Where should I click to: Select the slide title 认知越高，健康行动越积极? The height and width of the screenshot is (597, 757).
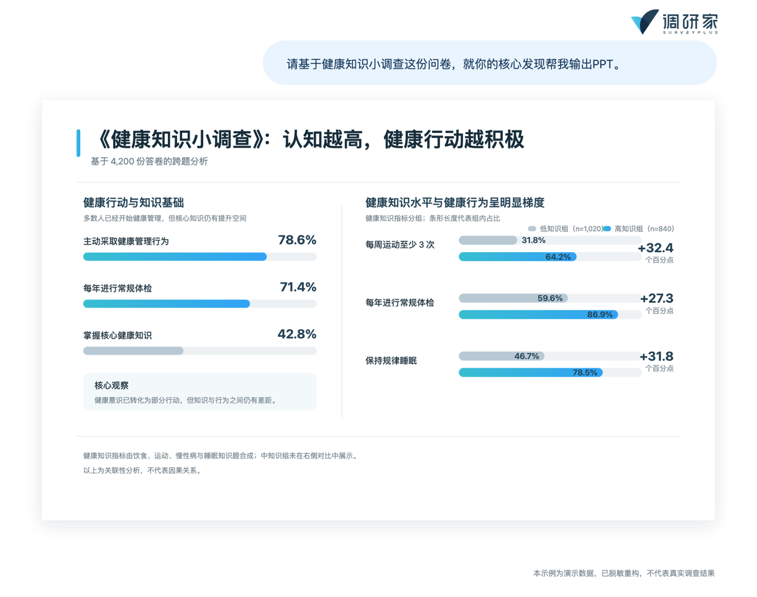click(x=404, y=139)
